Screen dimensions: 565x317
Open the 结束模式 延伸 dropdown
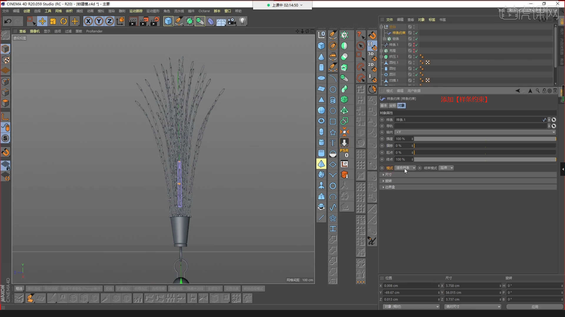446,168
